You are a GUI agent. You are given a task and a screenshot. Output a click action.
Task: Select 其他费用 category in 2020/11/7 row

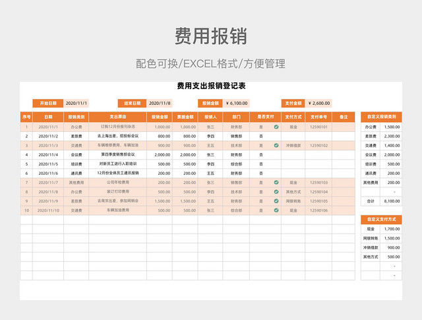[76, 183]
